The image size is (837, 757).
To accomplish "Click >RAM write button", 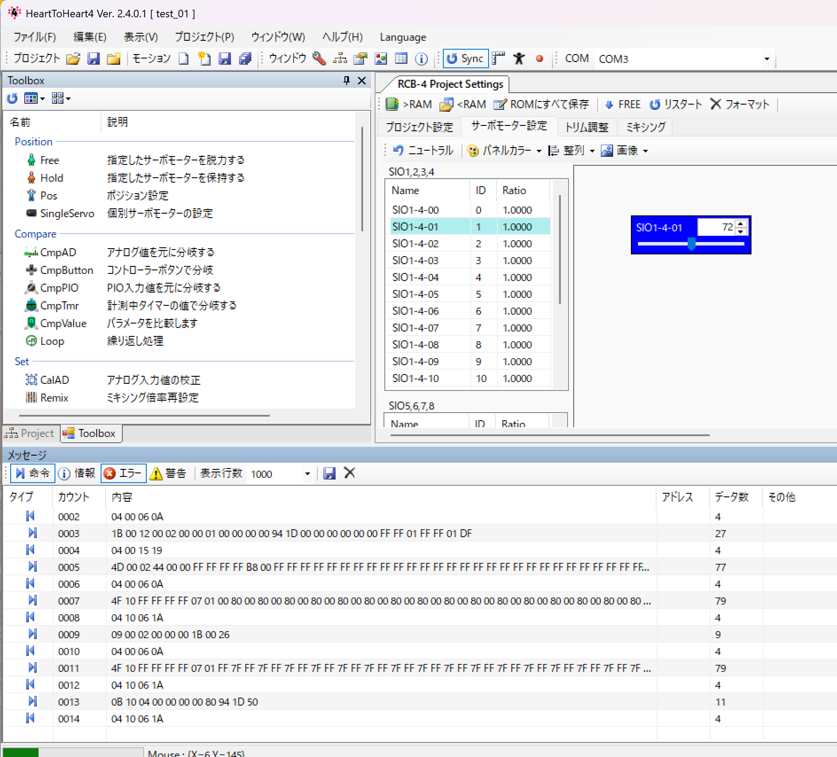I will click(x=409, y=104).
